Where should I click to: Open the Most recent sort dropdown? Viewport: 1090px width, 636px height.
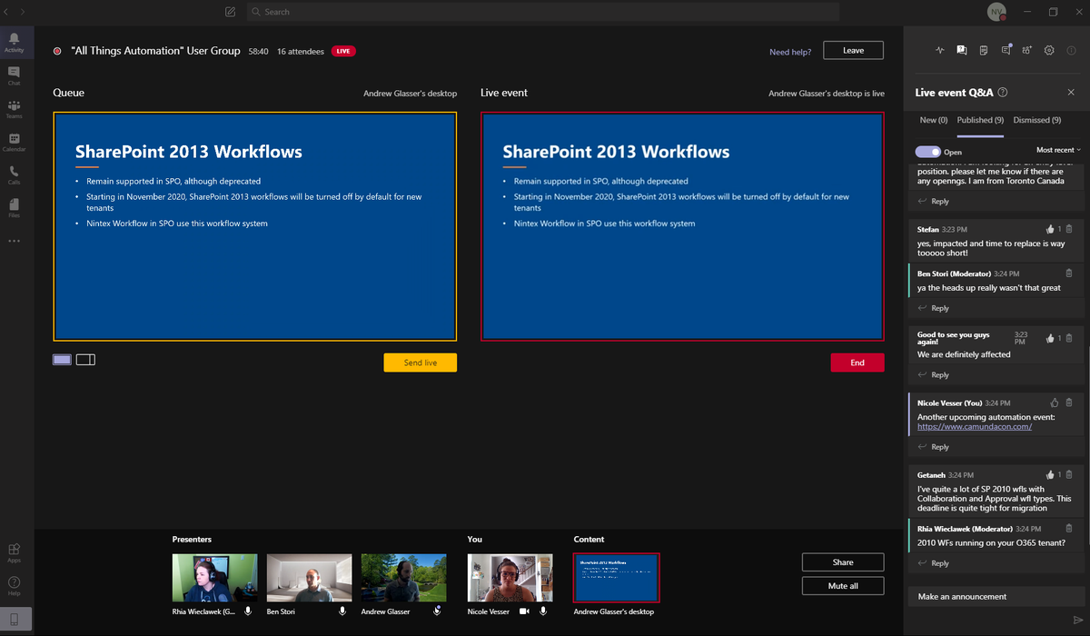1059,150
